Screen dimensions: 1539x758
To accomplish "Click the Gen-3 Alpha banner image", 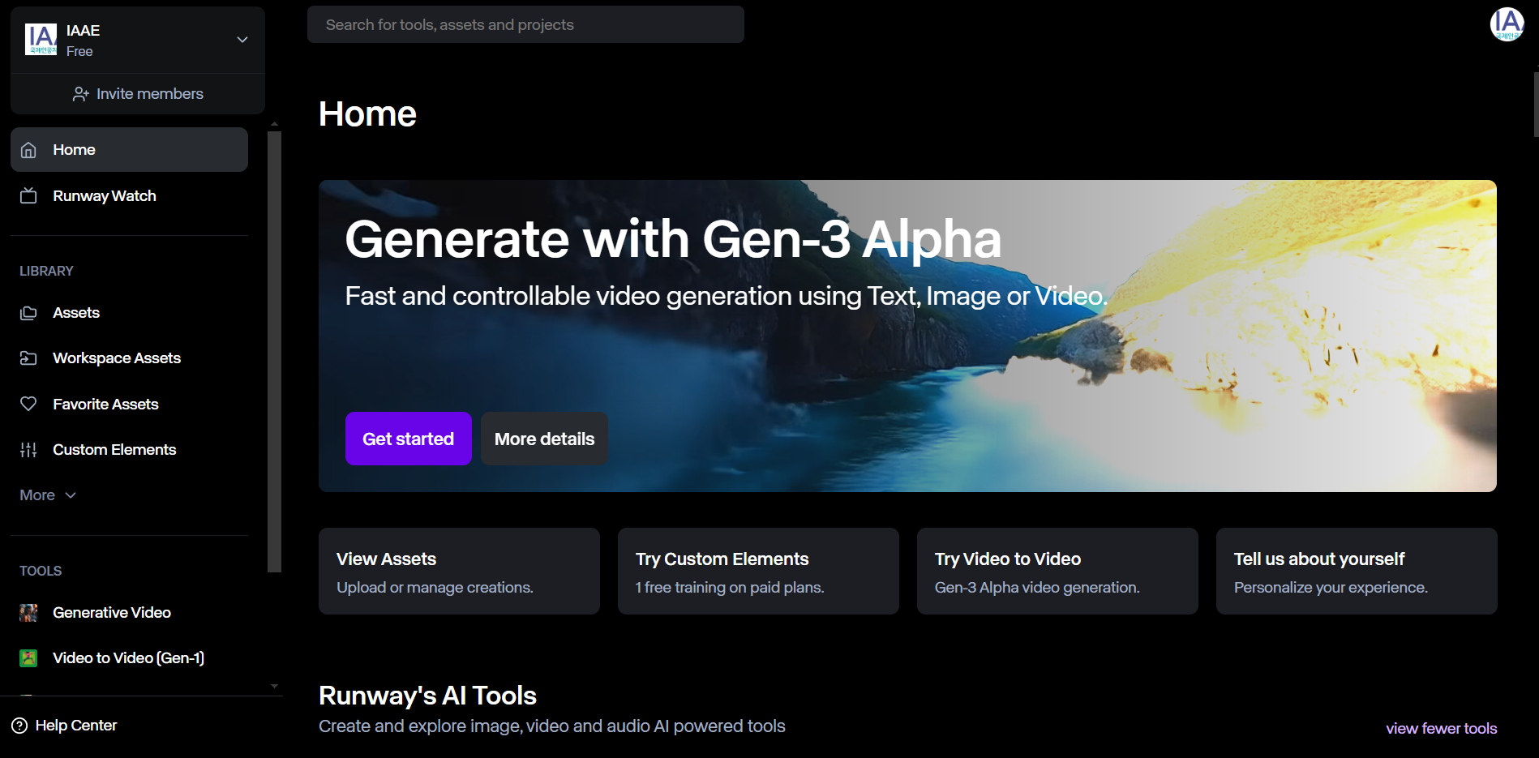I will click(907, 336).
